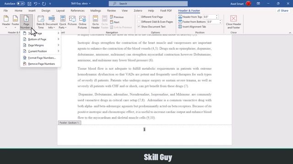Open the Help tab
The width and height of the screenshot is (293, 164).
tap(151, 10)
